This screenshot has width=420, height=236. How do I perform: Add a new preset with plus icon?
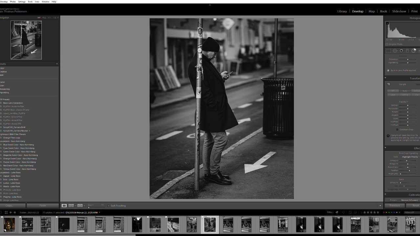[57, 64]
